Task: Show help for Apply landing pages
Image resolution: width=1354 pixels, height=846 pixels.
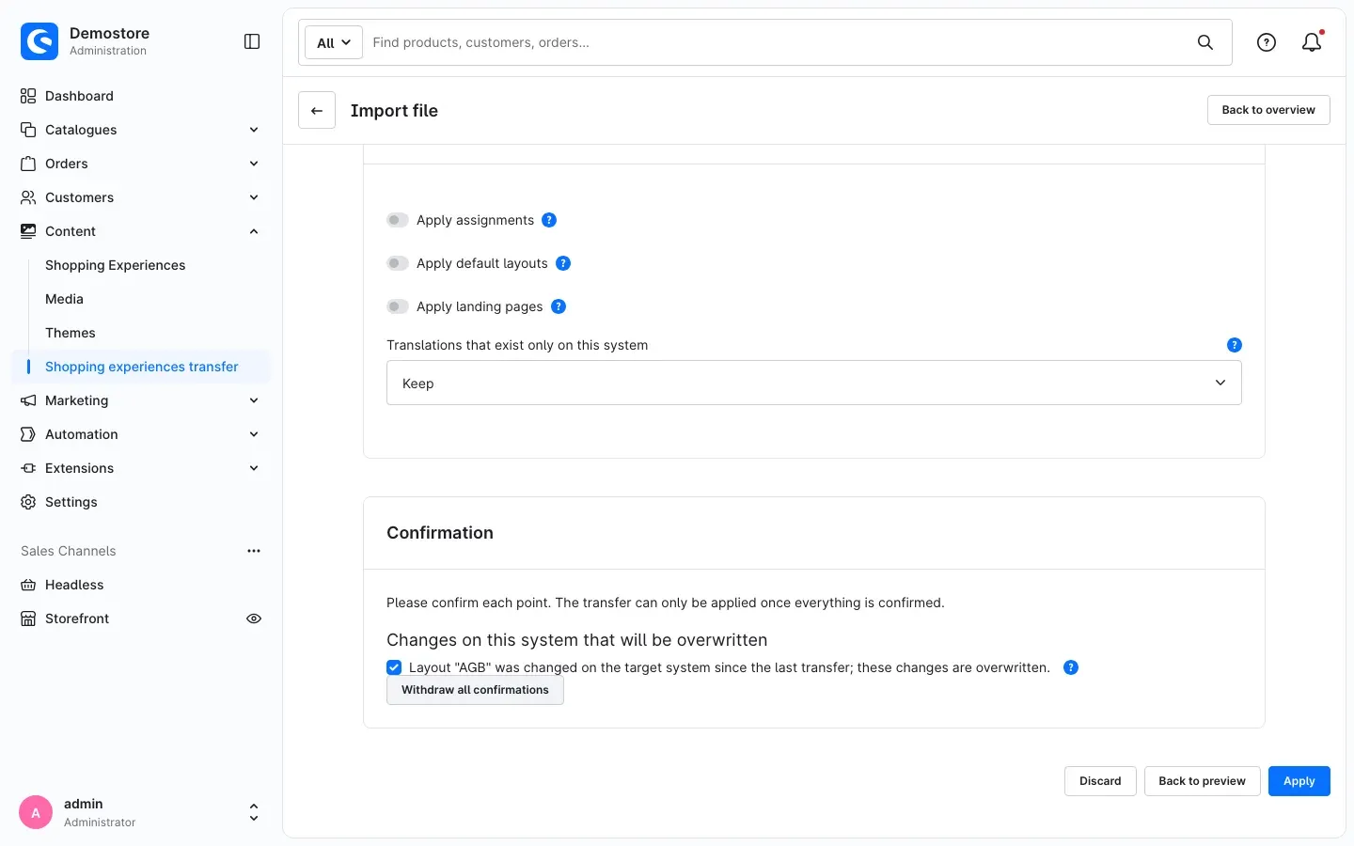Action: 559,306
